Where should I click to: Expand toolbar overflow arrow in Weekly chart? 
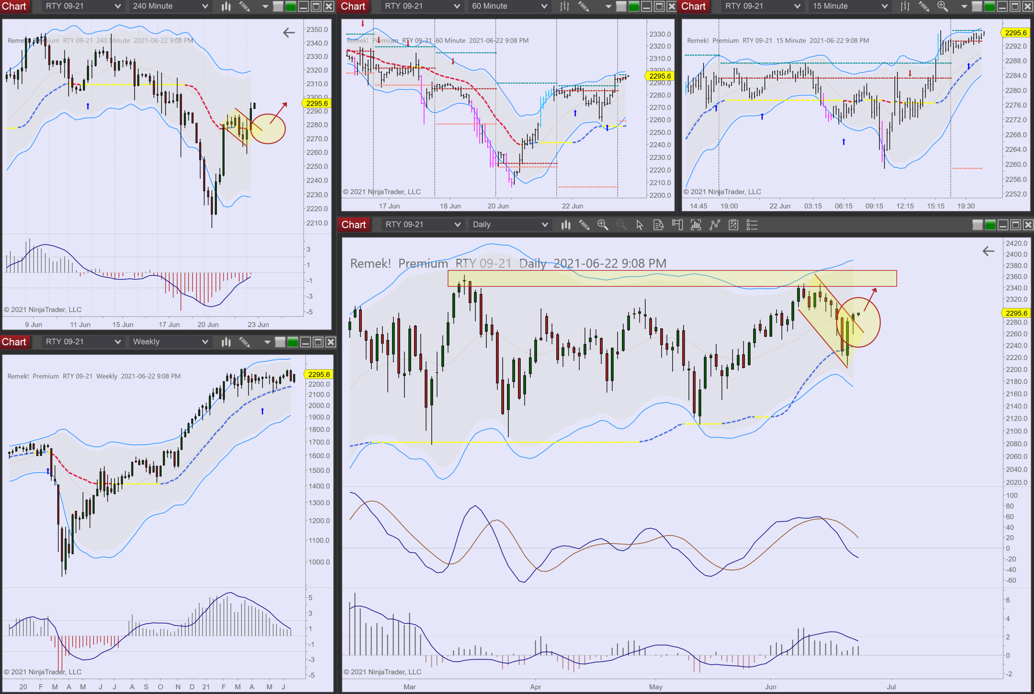267,342
